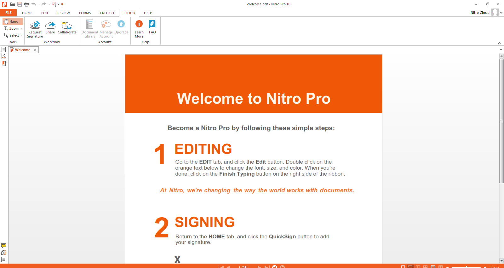This screenshot has width=504, height=268.
Task: Expand the Select tool dropdown arrow
Action: [x=21, y=35]
